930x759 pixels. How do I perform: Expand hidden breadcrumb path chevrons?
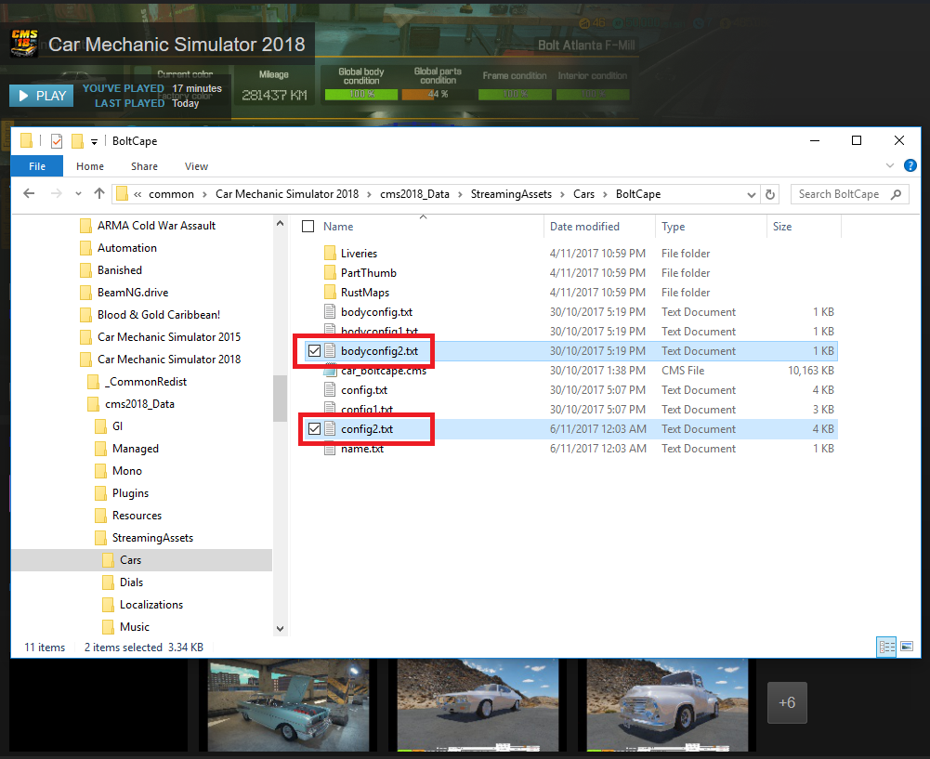[138, 194]
